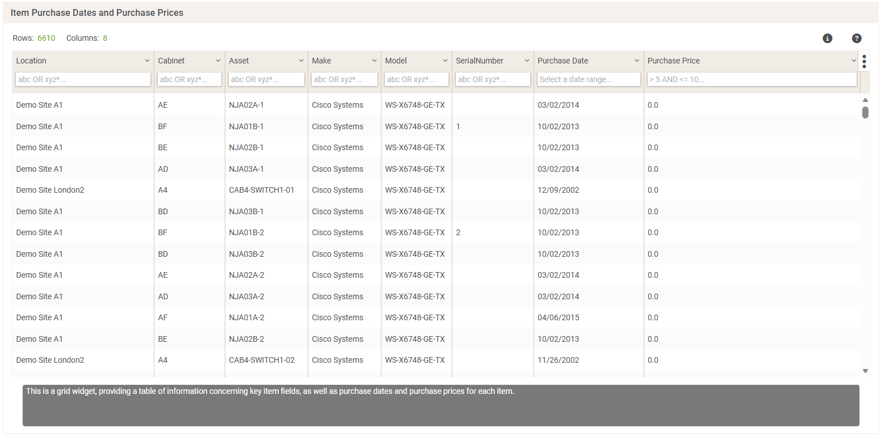Click the scrollbar up arrow
Image resolution: width=881 pixels, height=437 pixels.
[865, 100]
